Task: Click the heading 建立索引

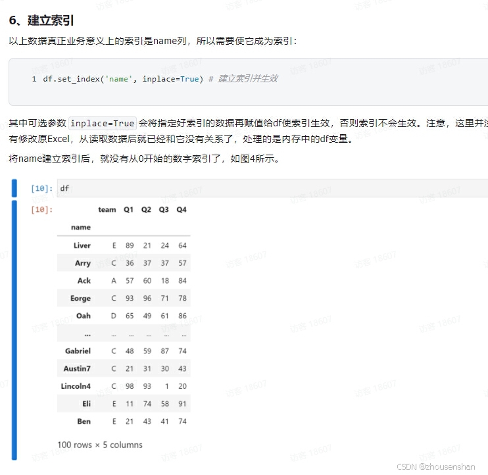Action: point(51,20)
